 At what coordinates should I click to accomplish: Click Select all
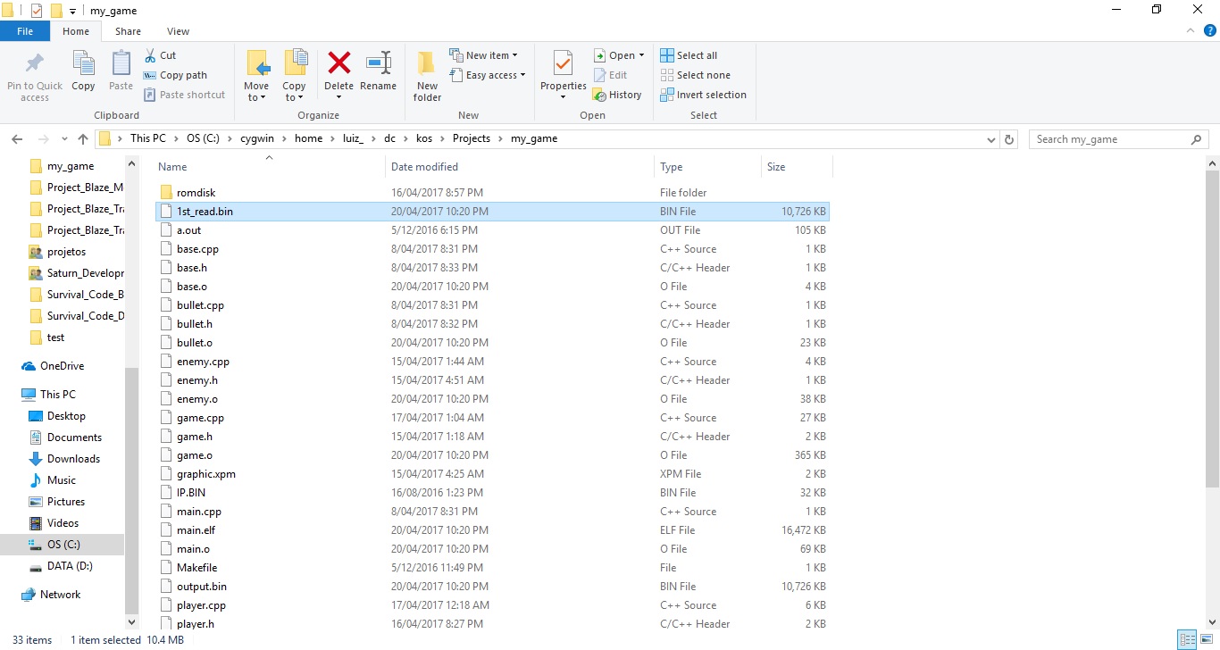689,55
